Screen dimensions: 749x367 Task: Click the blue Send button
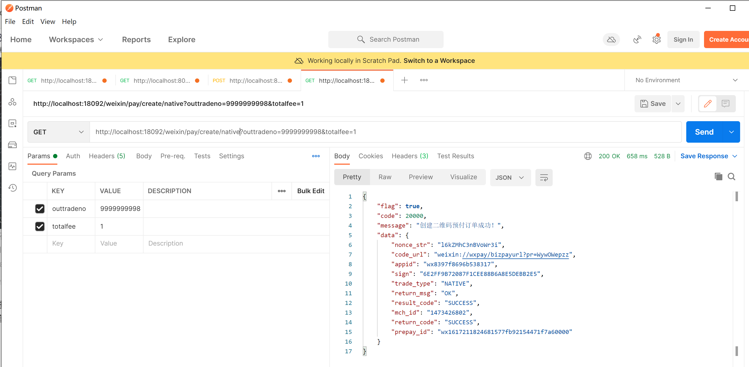(704, 132)
